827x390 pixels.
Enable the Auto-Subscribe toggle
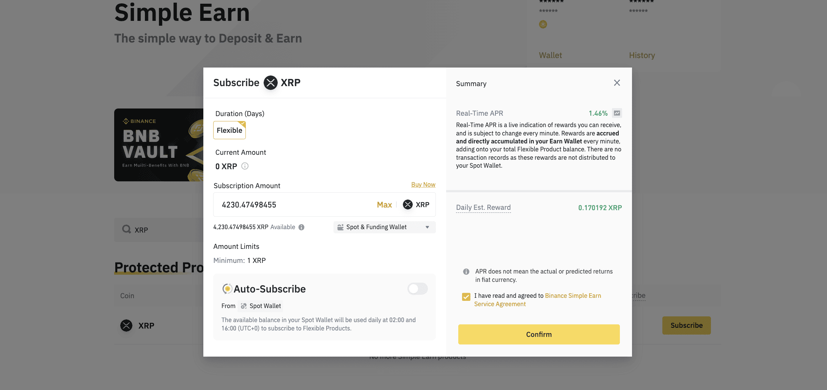pyautogui.click(x=417, y=289)
